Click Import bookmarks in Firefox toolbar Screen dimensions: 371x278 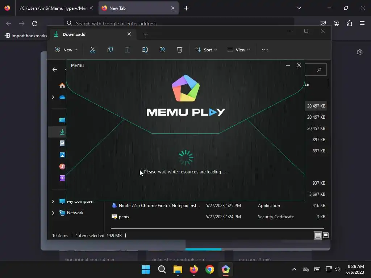coord(26,36)
